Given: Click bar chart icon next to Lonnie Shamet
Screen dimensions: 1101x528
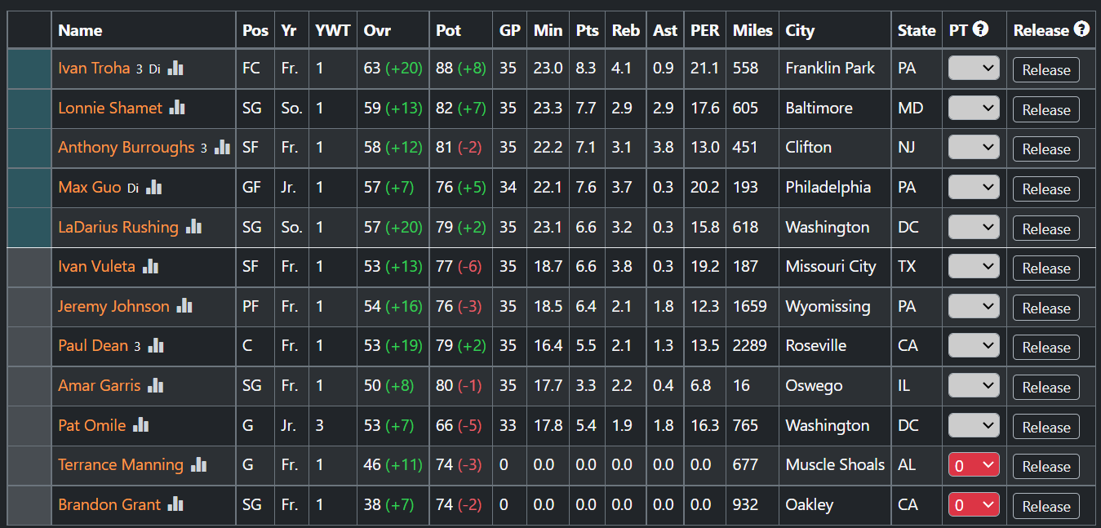Looking at the screenshot, I should click(177, 108).
